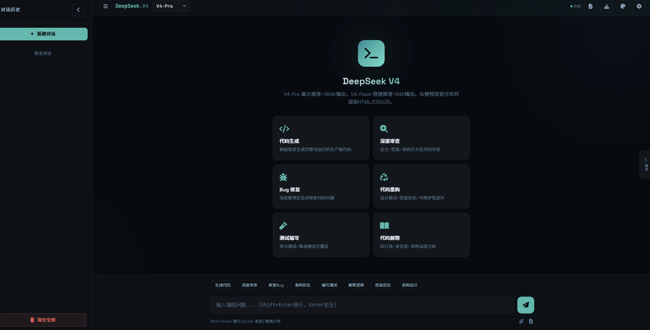Open the settings gear icon
The height and width of the screenshot is (330, 650).
pos(639,6)
